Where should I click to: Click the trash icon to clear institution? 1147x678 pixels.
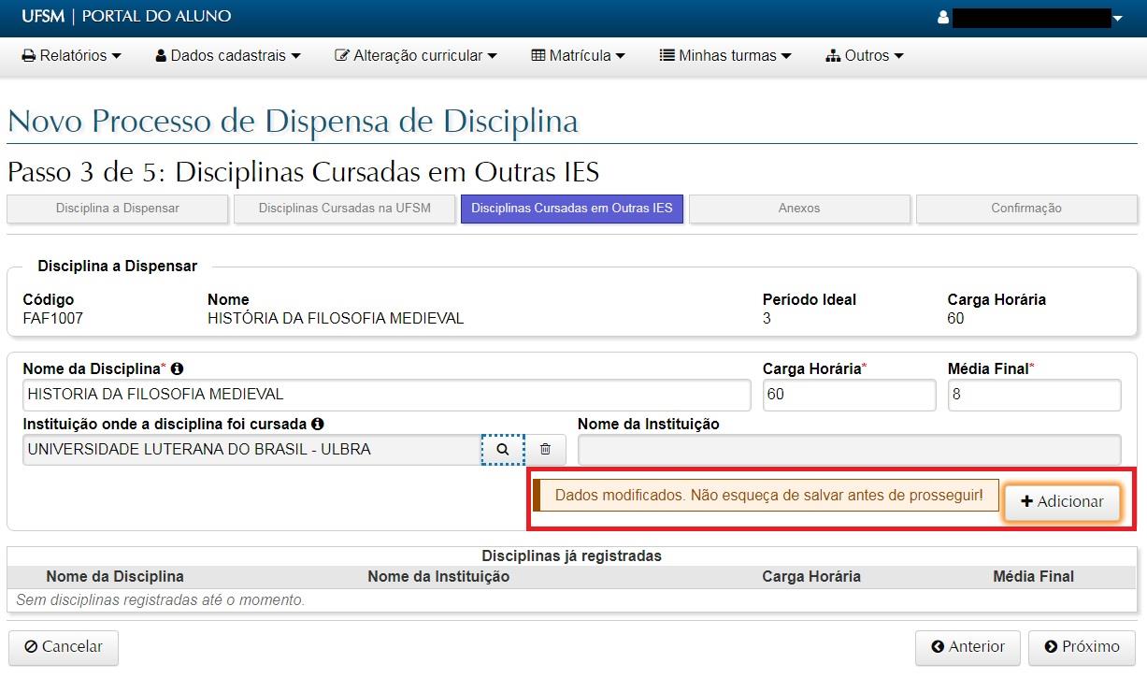(x=545, y=449)
